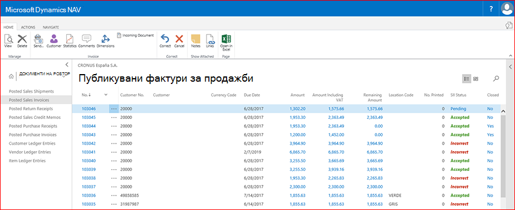Open row actions for invoice 103041
Viewport: 515px width, 210px height.
[x=114, y=152]
